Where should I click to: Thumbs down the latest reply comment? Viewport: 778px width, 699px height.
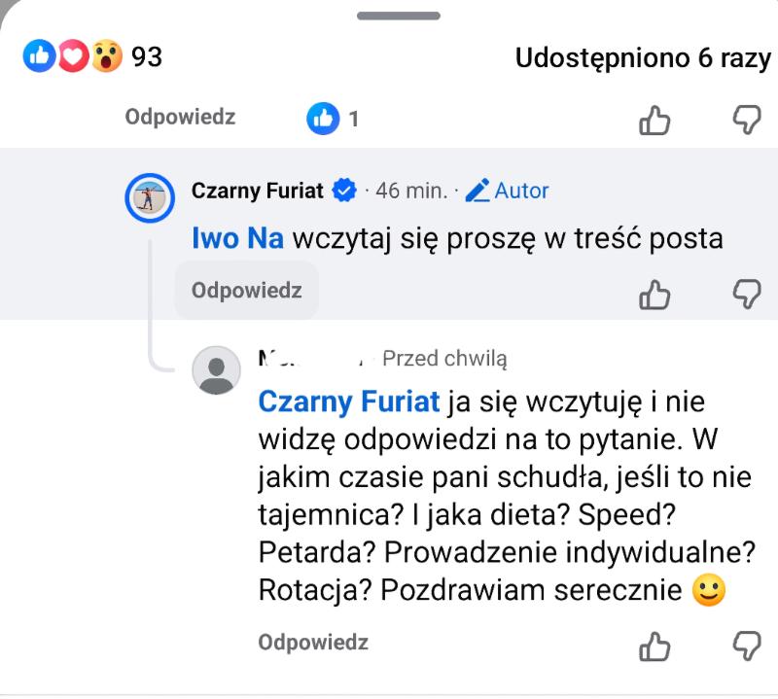[x=746, y=645]
